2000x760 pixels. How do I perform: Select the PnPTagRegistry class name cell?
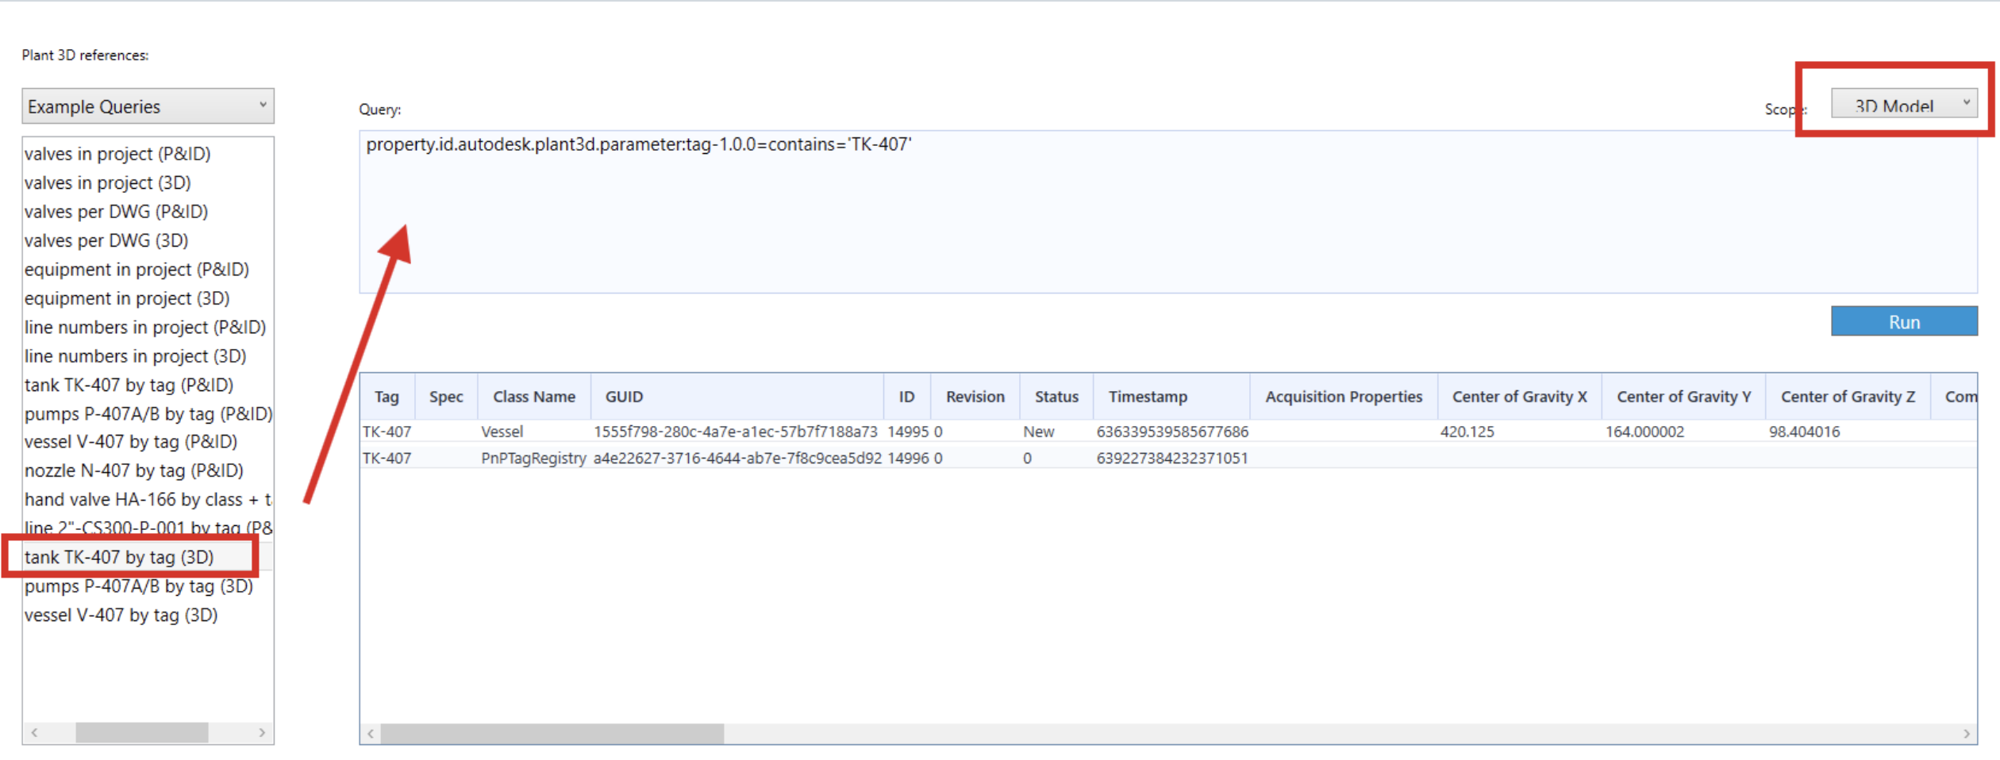533,458
